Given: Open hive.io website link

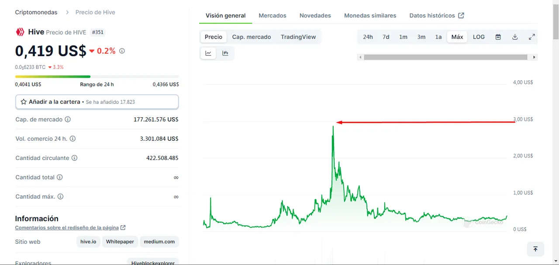Looking at the screenshot, I should [88, 241].
